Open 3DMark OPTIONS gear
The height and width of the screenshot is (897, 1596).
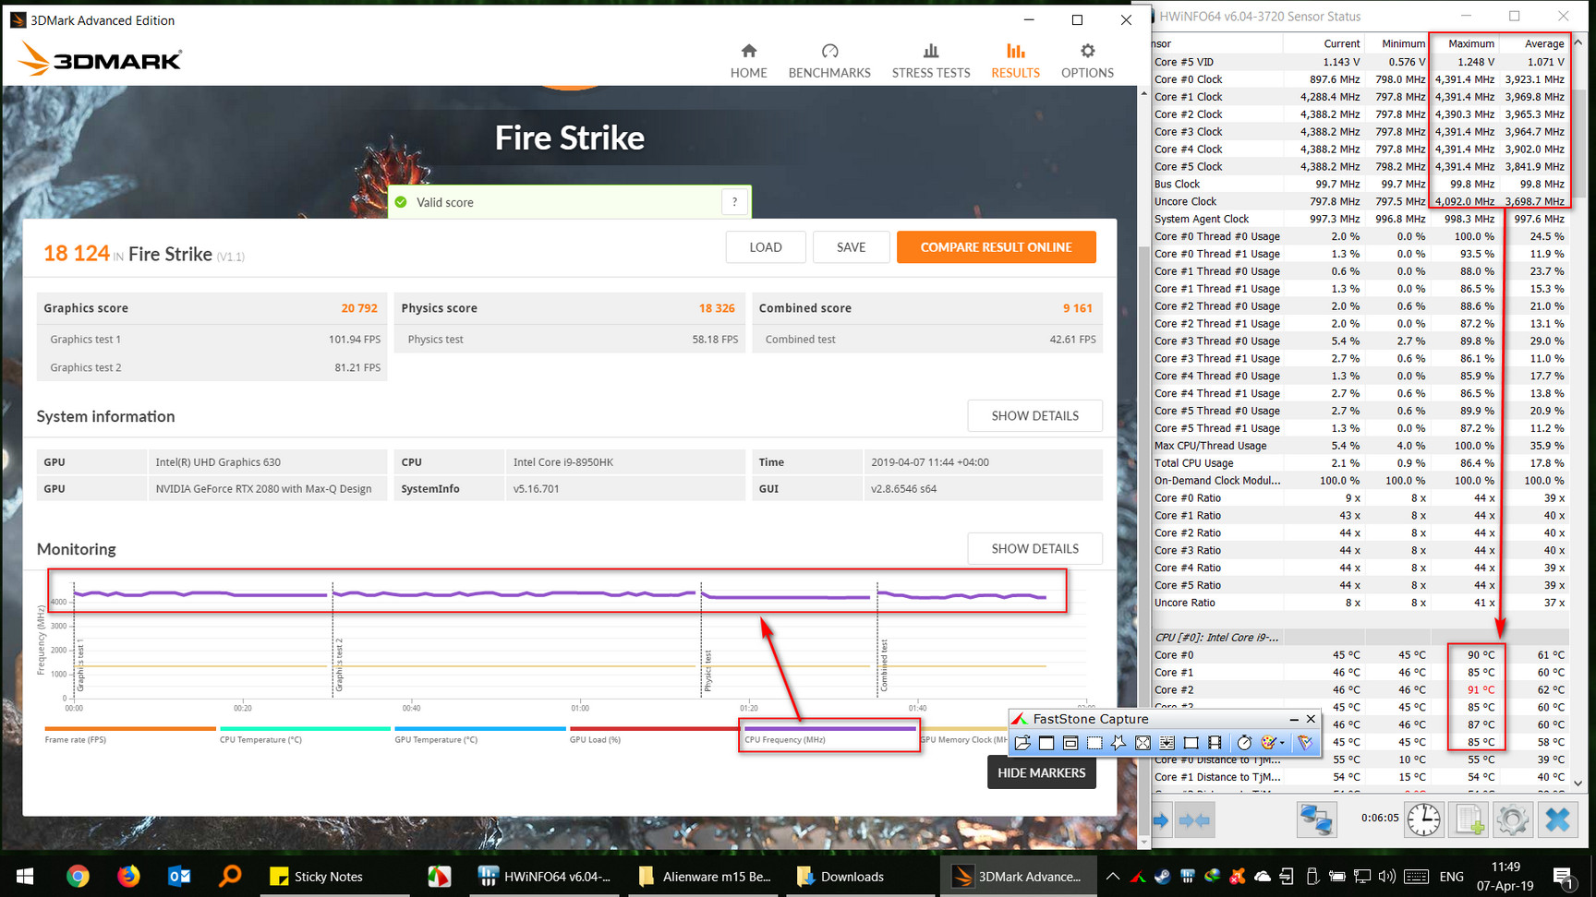[1087, 61]
